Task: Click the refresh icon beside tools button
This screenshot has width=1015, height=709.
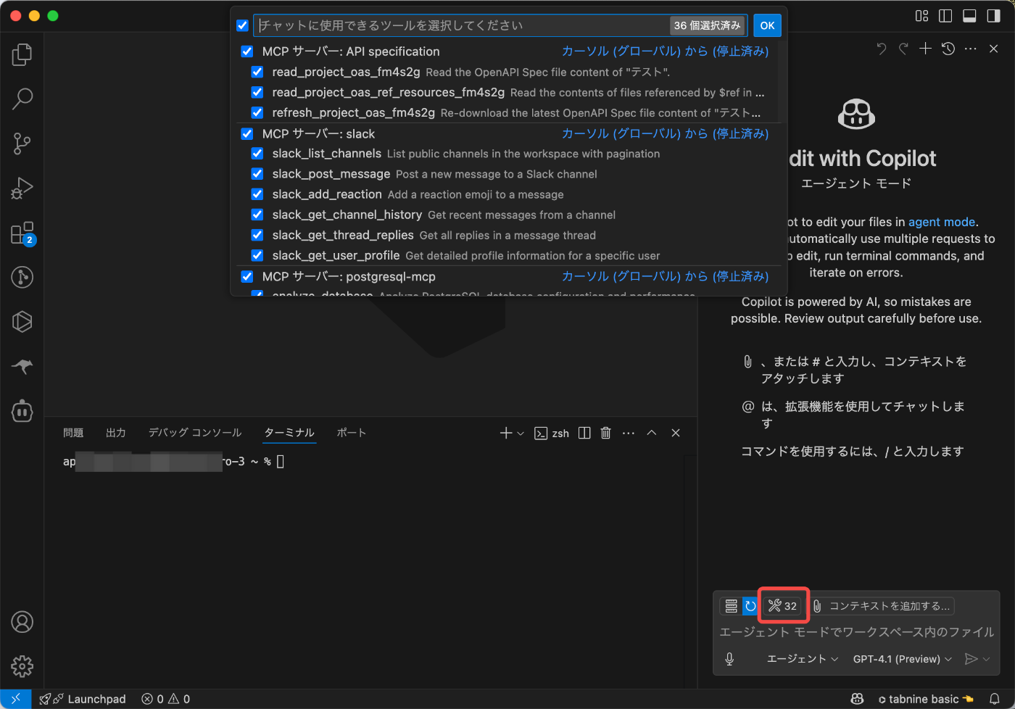Action: (750, 606)
